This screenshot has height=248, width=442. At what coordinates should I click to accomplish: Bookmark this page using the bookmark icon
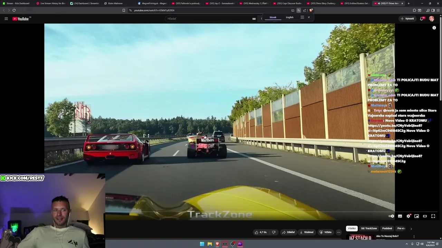[x=124, y=10]
